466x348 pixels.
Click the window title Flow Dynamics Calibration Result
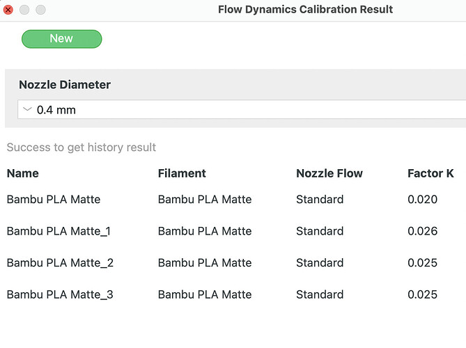point(305,10)
